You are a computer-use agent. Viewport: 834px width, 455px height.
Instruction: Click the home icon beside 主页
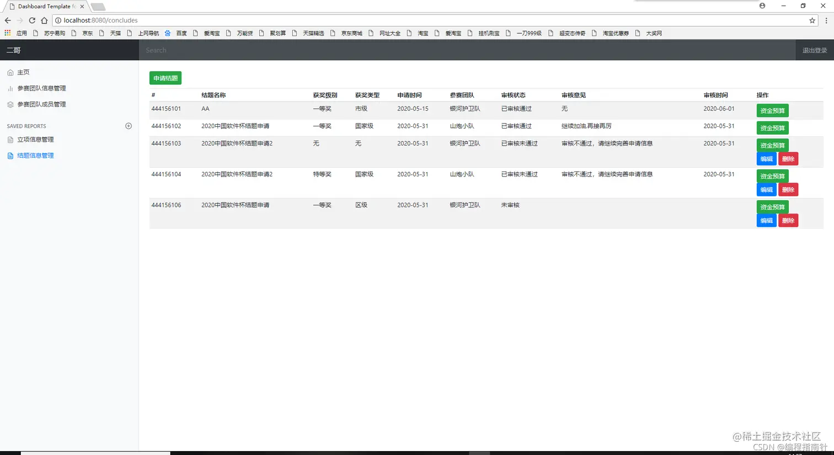tap(10, 72)
